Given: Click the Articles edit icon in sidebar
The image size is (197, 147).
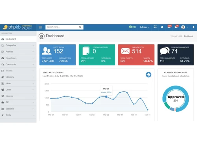Looking at the screenshot, I should [x=3, y=52].
